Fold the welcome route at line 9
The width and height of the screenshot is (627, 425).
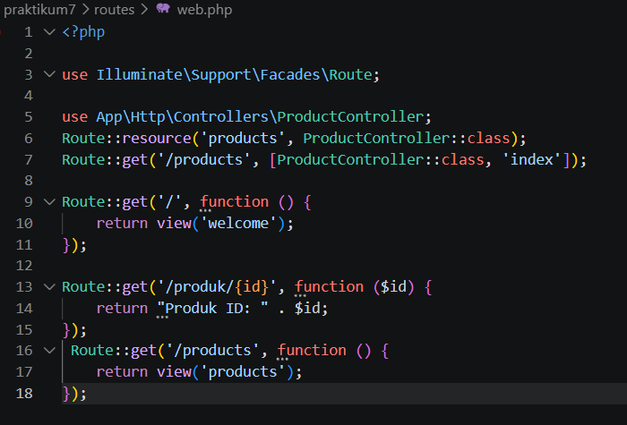(49, 201)
